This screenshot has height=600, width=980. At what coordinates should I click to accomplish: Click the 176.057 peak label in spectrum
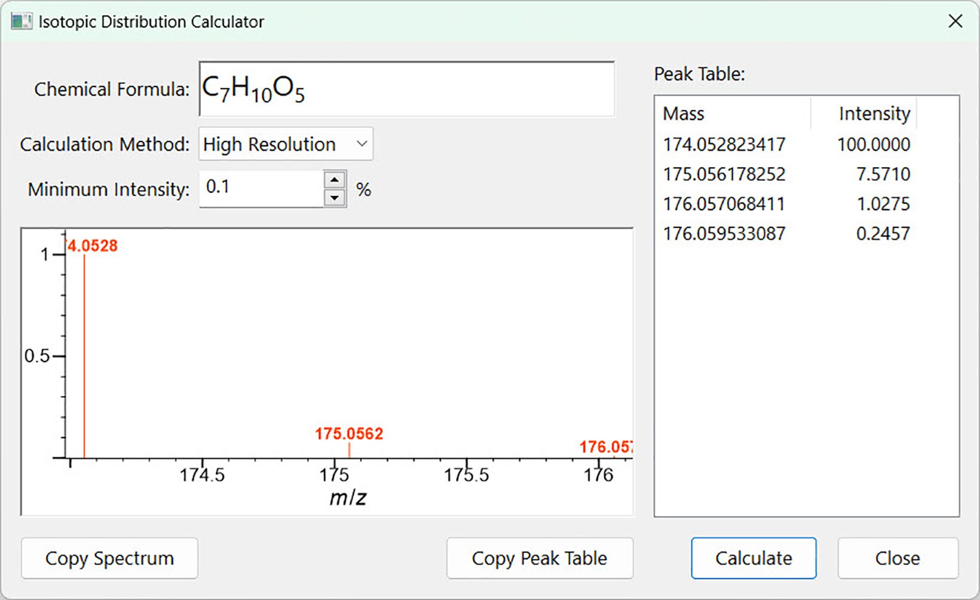pos(605,447)
